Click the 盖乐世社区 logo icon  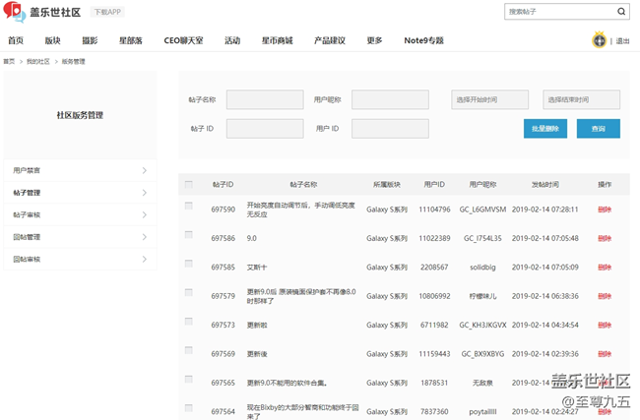point(14,12)
